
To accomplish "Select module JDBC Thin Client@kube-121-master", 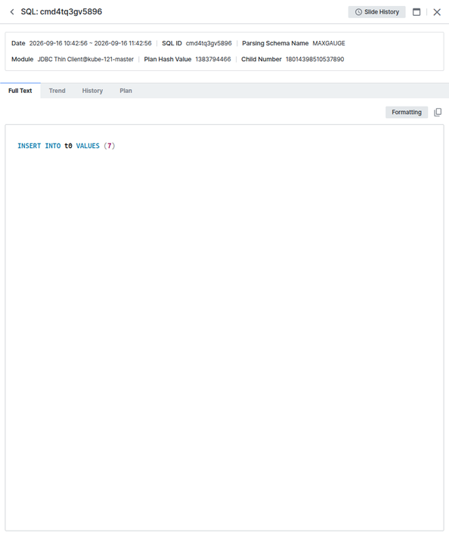I will (x=85, y=59).
